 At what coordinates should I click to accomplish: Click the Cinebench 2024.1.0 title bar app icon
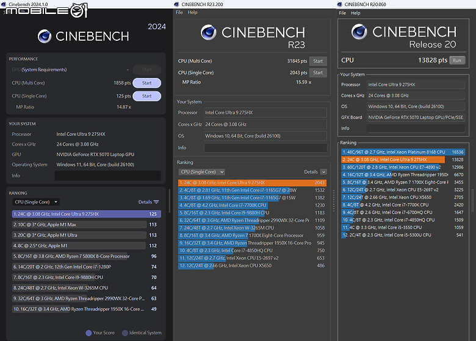click(4, 4)
